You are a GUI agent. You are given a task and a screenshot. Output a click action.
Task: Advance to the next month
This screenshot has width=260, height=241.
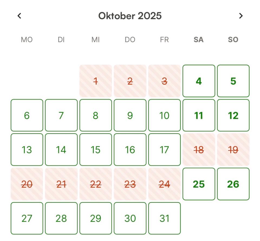pyautogui.click(x=241, y=16)
